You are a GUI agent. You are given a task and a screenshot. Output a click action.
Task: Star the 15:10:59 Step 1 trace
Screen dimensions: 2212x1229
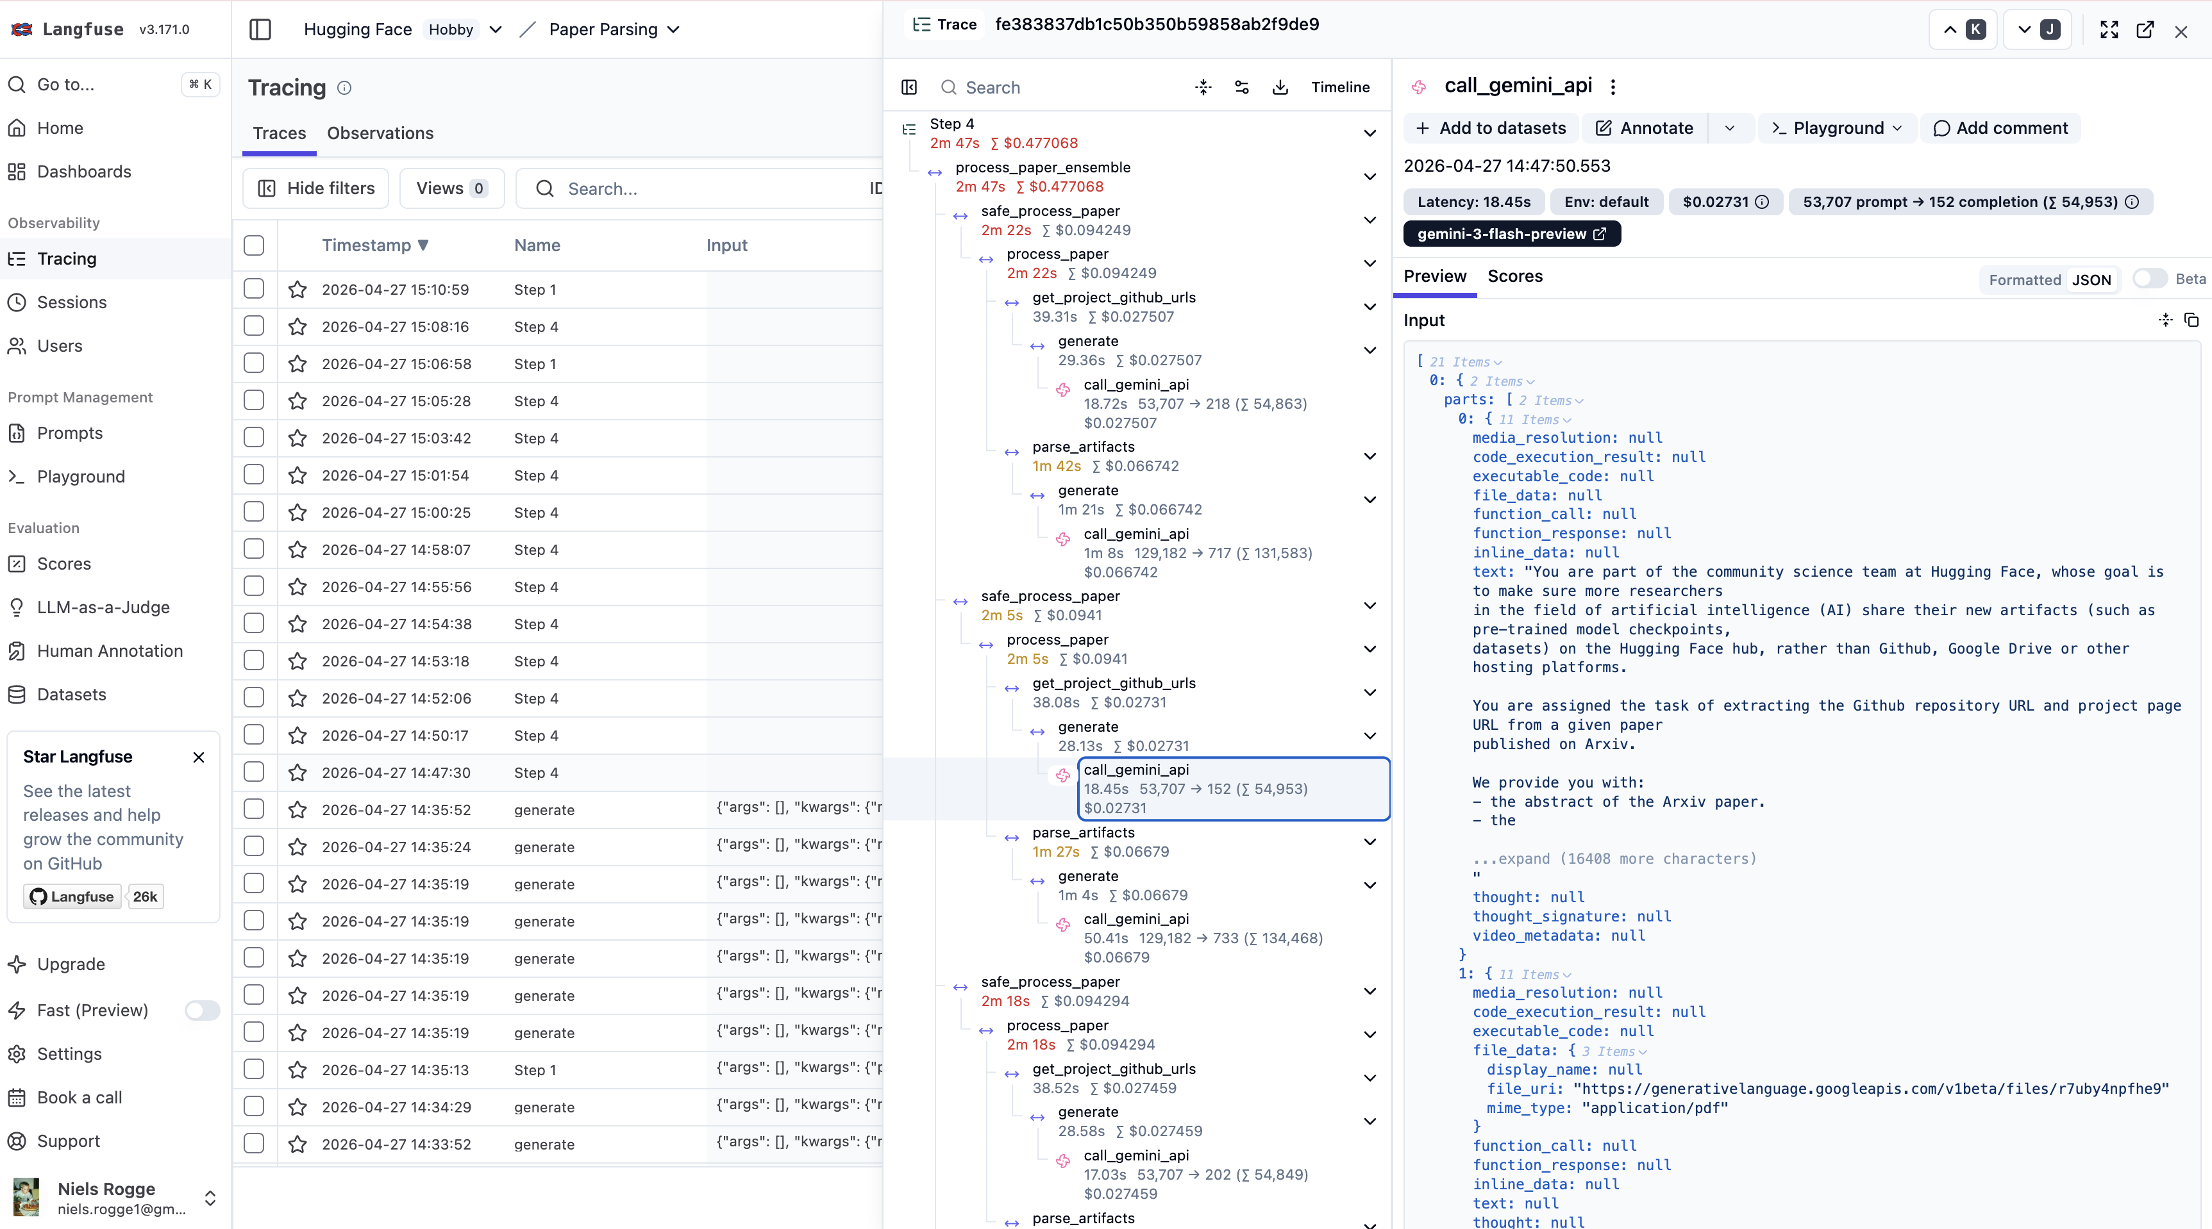(x=297, y=289)
